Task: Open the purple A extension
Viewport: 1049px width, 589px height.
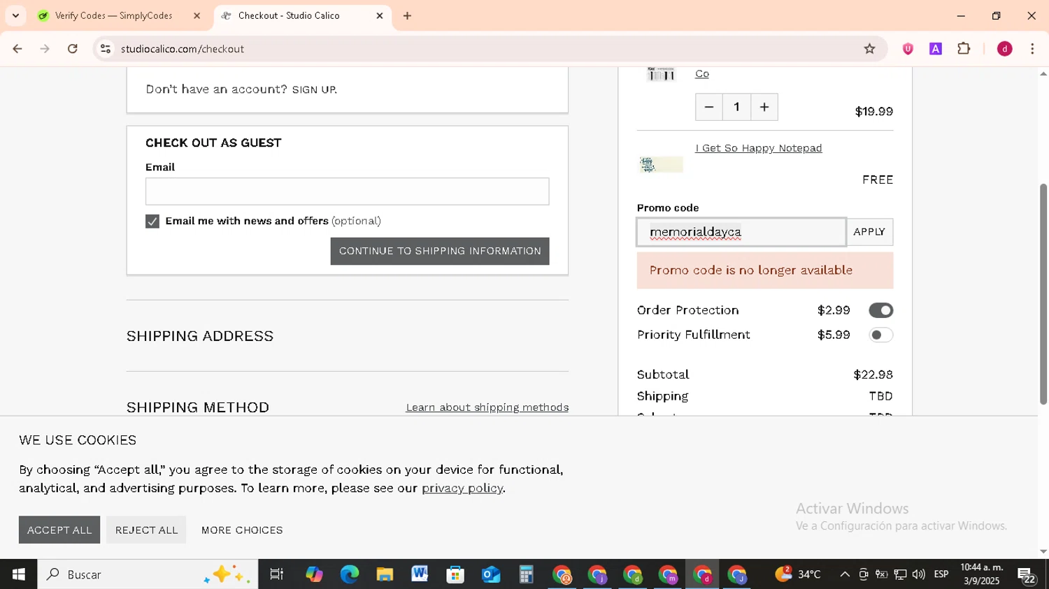Action: coord(936,49)
